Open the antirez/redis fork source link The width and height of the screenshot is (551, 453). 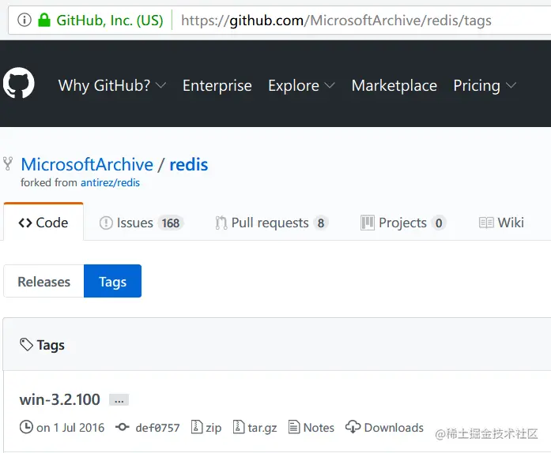tap(110, 182)
